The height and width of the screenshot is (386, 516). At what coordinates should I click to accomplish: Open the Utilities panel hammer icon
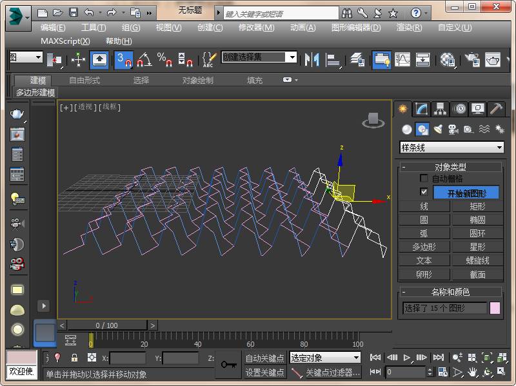[496, 109]
